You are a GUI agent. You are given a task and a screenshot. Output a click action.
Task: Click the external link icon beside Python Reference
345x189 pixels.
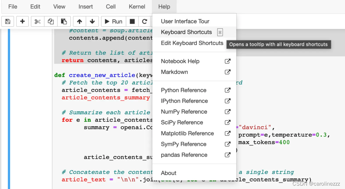coord(227,90)
